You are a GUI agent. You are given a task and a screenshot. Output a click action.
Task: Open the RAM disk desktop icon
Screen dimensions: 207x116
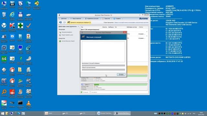click(12, 104)
